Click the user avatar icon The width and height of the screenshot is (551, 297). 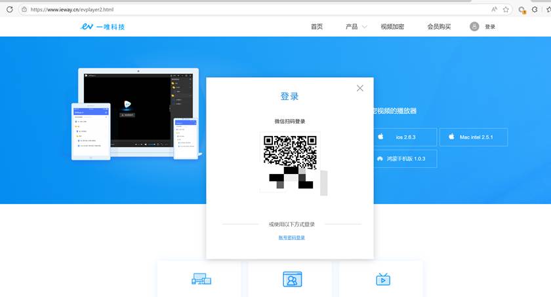point(474,26)
